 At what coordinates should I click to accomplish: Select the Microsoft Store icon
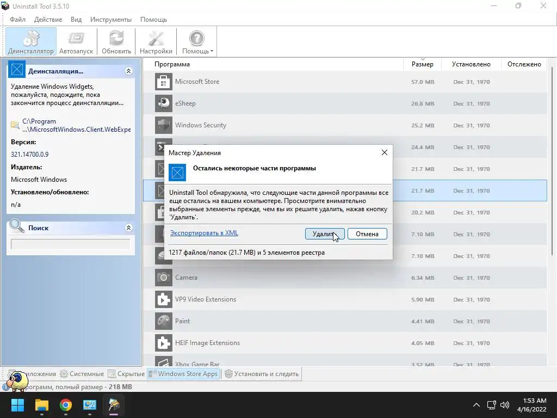(164, 82)
